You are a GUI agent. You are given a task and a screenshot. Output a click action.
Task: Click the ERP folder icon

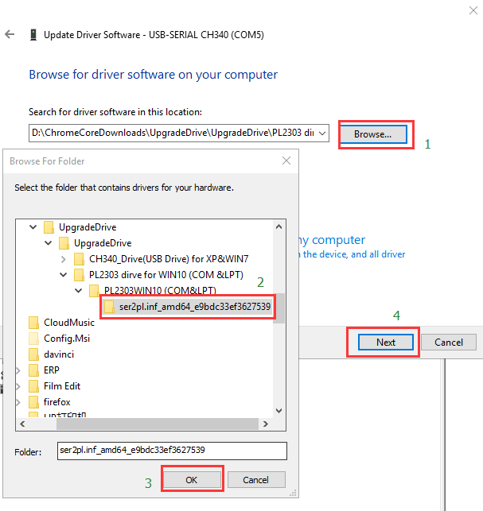point(33,370)
